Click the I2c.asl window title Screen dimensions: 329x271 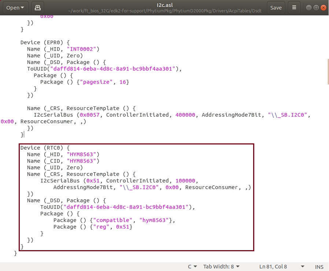tap(165, 5)
